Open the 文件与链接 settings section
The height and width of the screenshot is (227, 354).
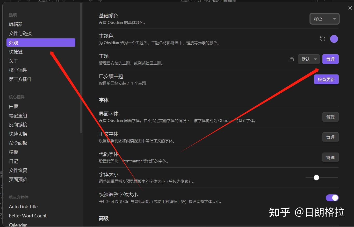(21, 33)
